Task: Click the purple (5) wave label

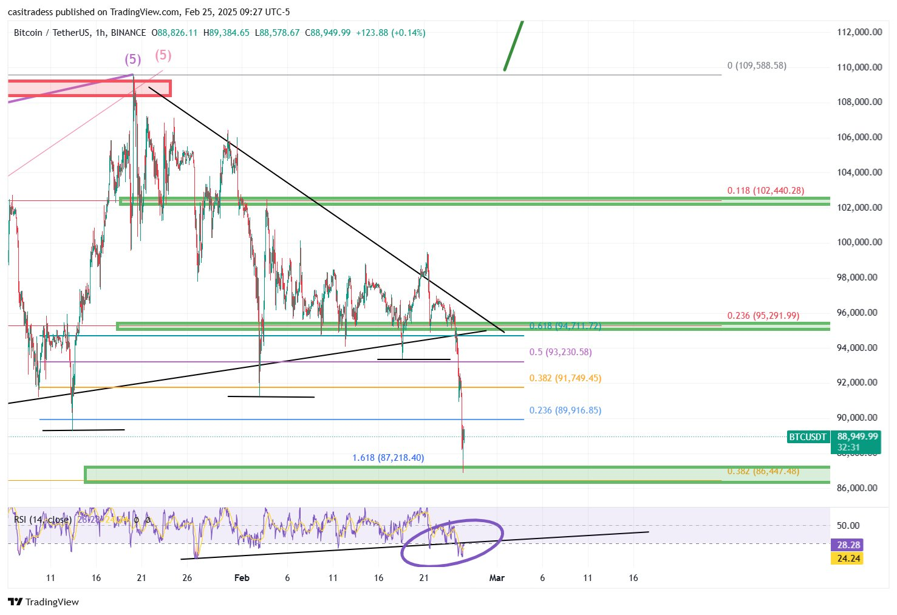Action: [x=133, y=59]
